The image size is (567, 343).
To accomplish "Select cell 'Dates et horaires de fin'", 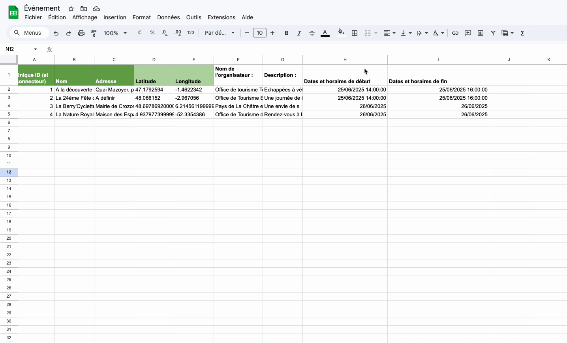I will pyautogui.click(x=438, y=75).
